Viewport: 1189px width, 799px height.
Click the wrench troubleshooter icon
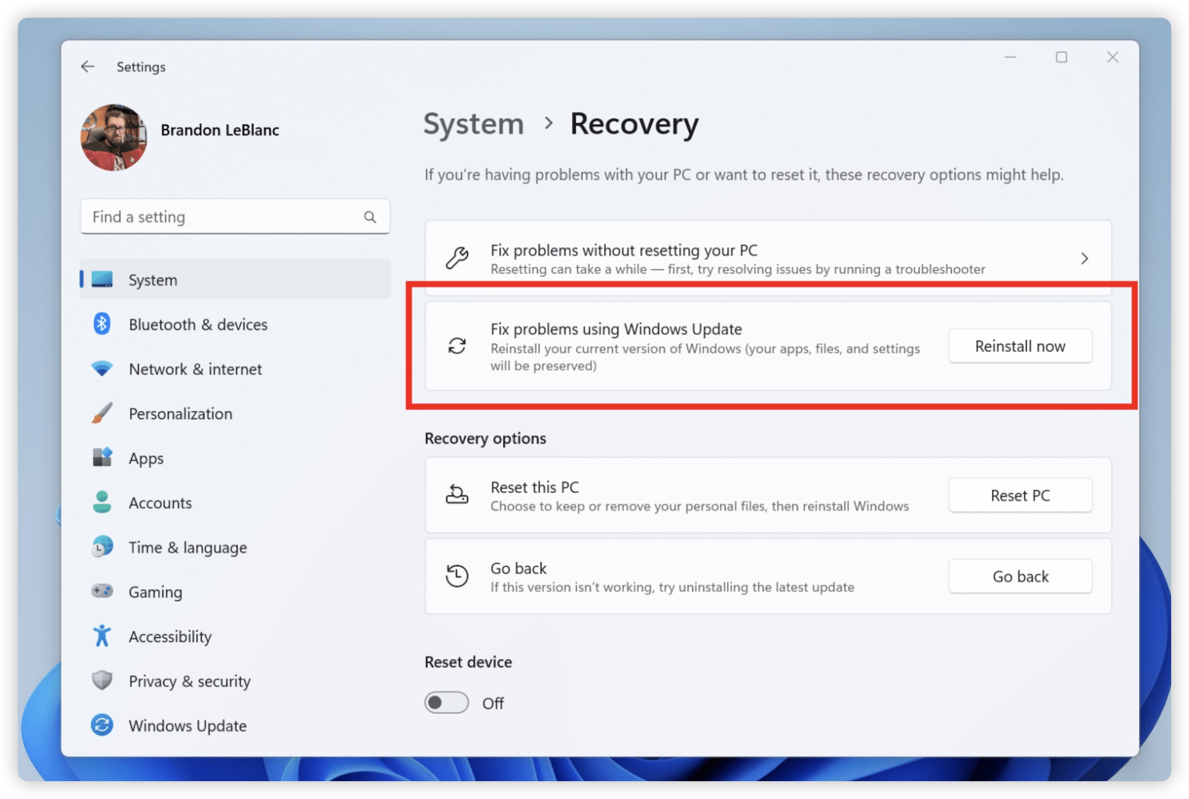click(x=457, y=258)
